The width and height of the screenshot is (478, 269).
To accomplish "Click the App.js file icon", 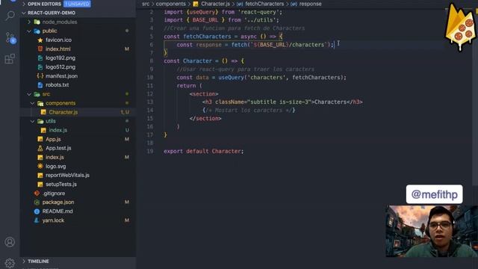I will point(40,139).
